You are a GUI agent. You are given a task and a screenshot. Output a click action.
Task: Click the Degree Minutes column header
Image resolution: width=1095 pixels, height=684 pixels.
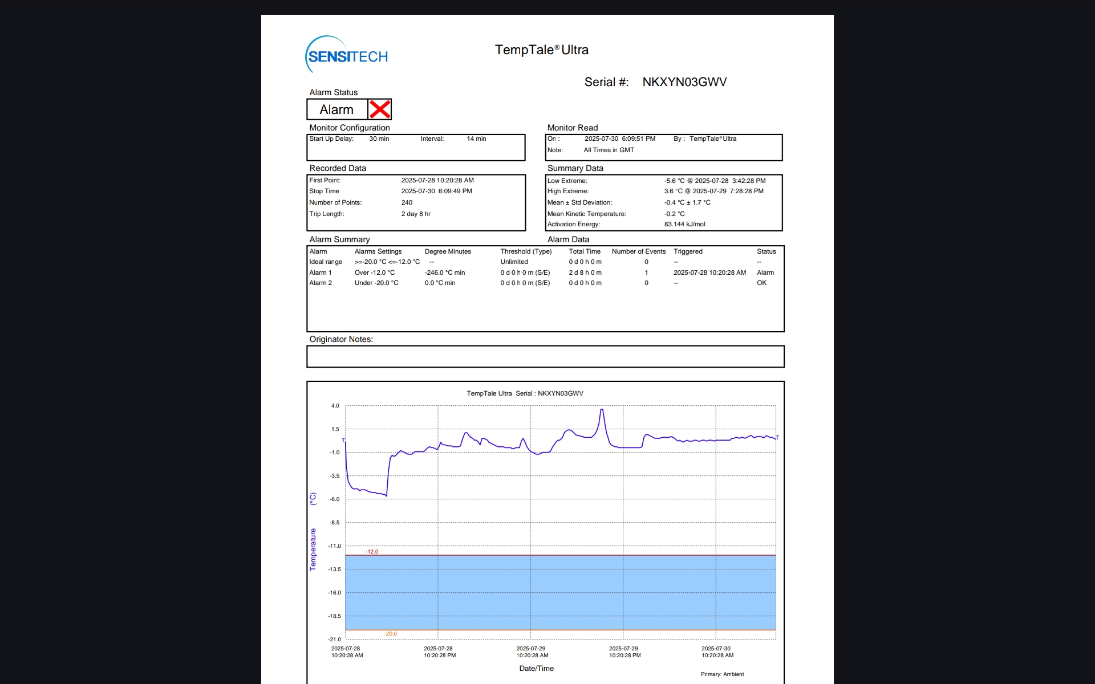coord(447,251)
